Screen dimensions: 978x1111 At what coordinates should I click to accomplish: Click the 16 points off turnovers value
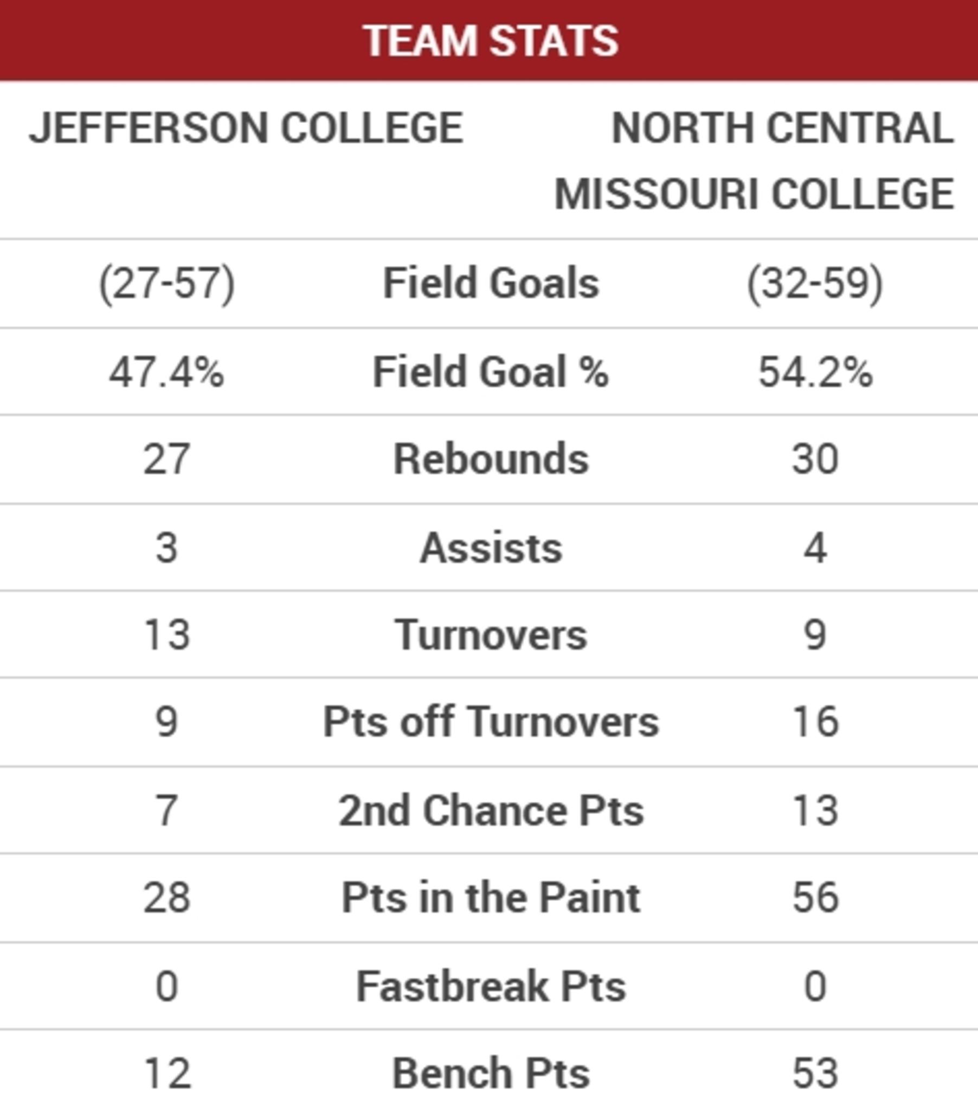click(x=815, y=723)
